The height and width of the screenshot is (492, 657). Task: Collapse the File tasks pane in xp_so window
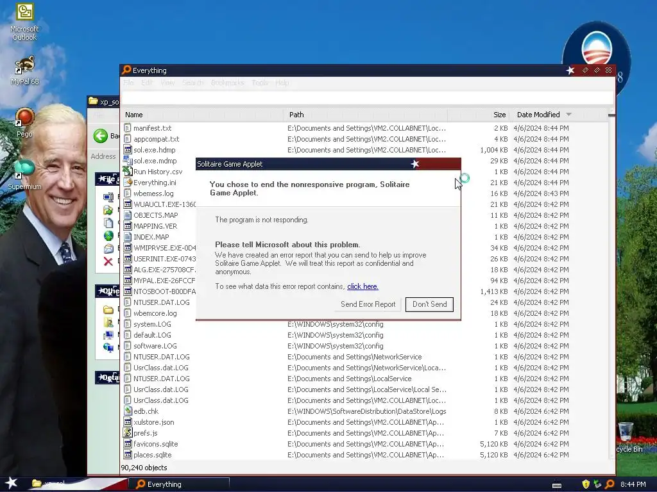tap(107, 179)
